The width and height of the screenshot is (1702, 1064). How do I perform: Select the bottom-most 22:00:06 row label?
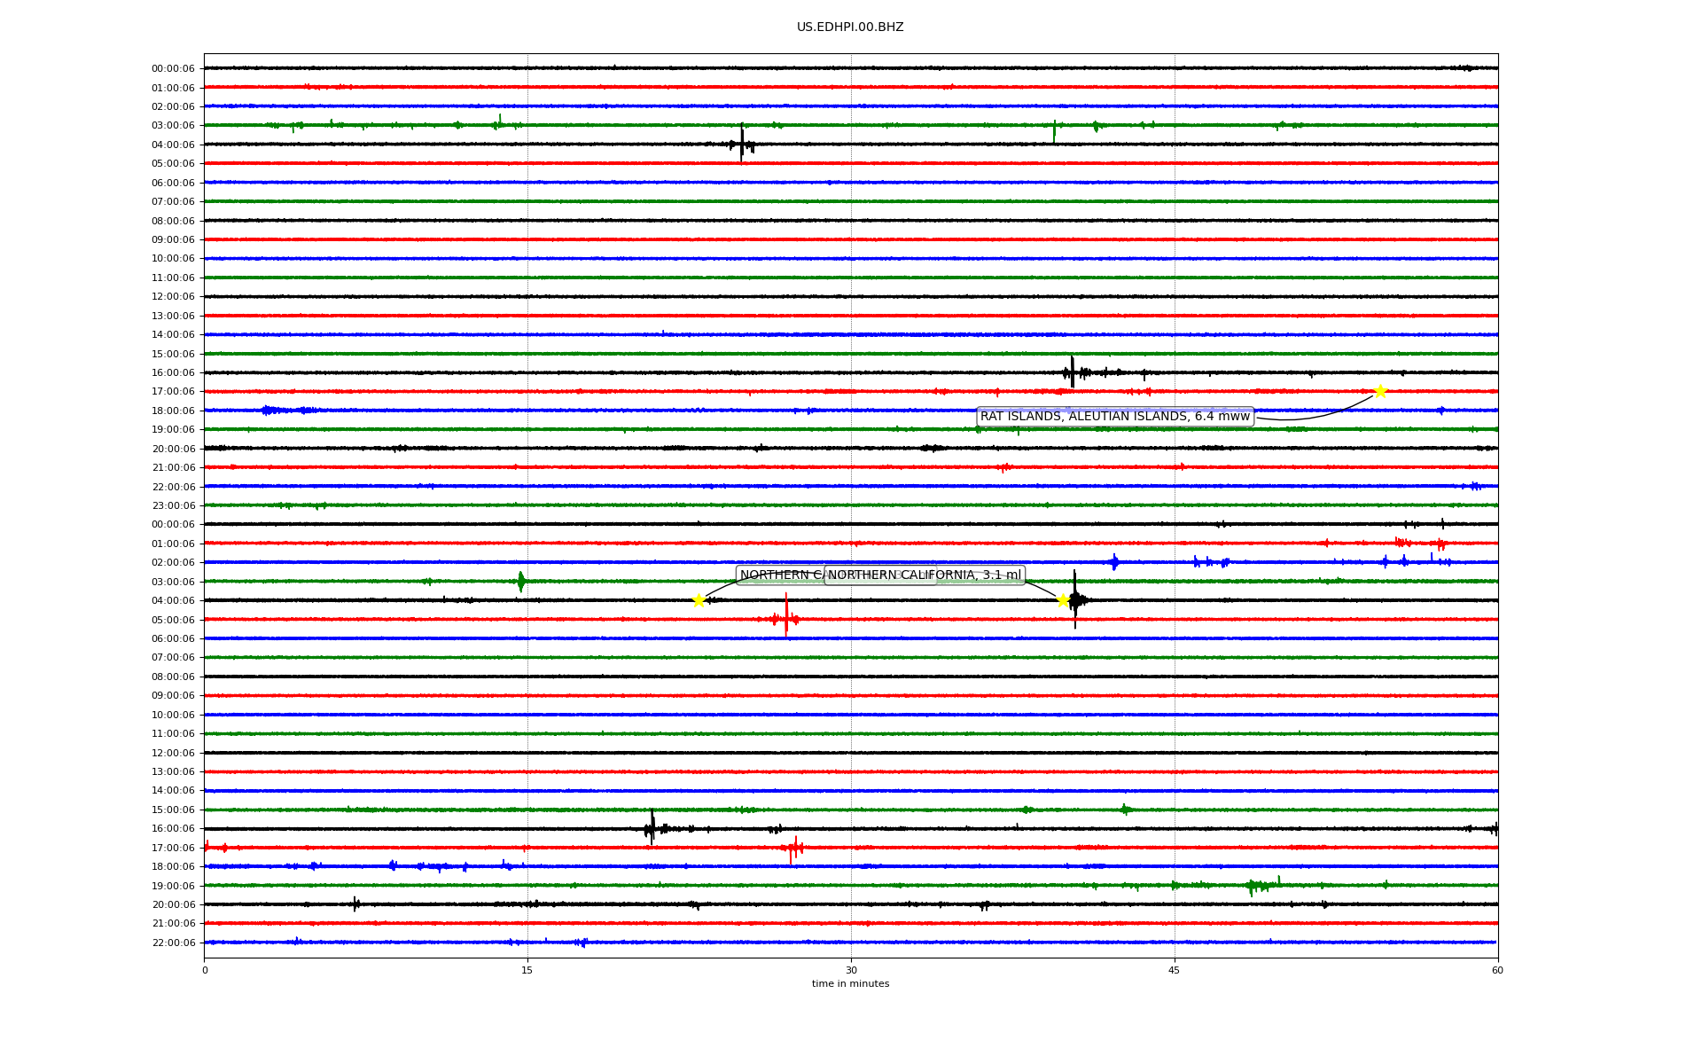click(x=173, y=943)
